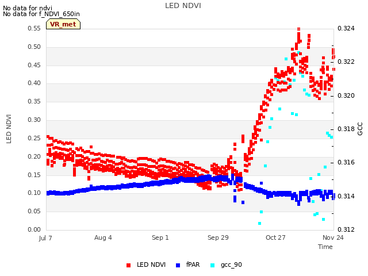Select the fPAR legend label

(x=193, y=264)
